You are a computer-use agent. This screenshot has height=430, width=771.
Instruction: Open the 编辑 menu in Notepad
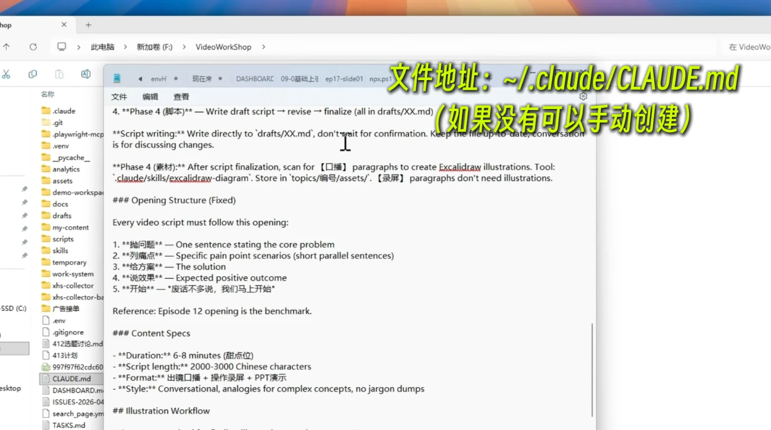coord(150,97)
